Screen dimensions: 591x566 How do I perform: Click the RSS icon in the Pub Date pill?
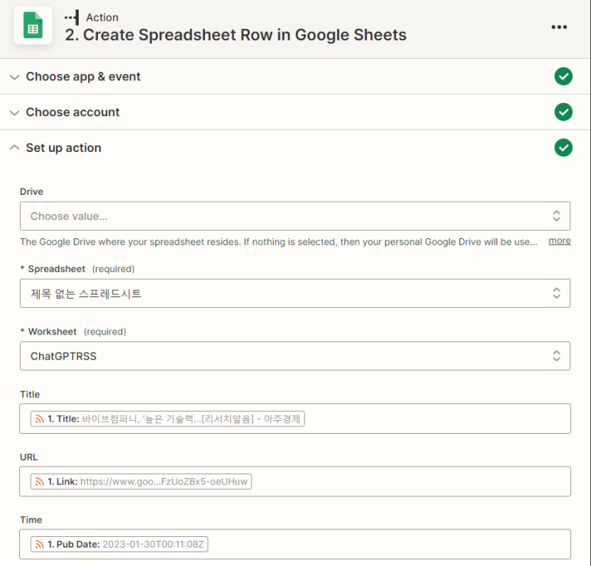(39, 544)
